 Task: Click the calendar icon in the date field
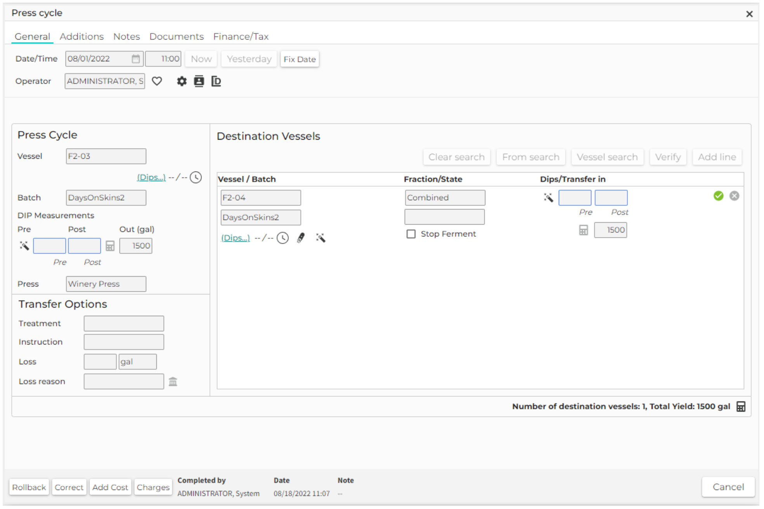click(x=135, y=59)
